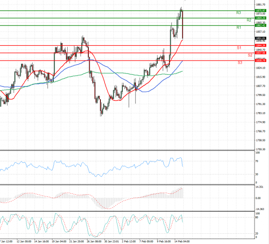Click the S2 support label
The height and width of the screenshot is (244, 269).
250,55
